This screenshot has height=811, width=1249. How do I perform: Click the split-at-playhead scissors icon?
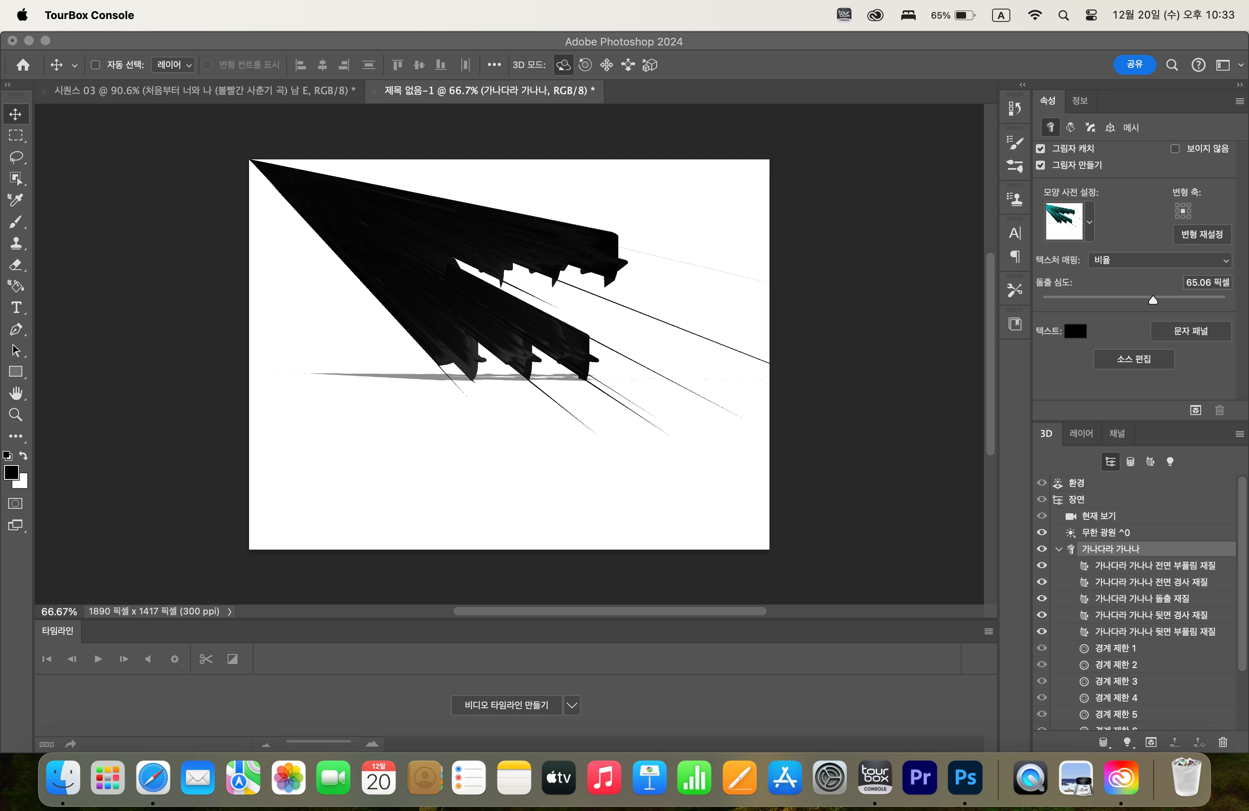(x=206, y=659)
